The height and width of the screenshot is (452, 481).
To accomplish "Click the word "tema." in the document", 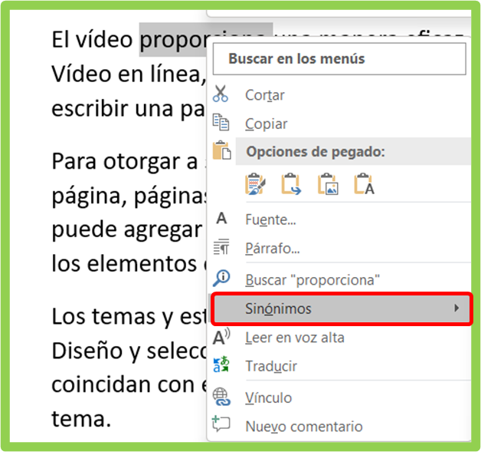I will (x=81, y=419).
